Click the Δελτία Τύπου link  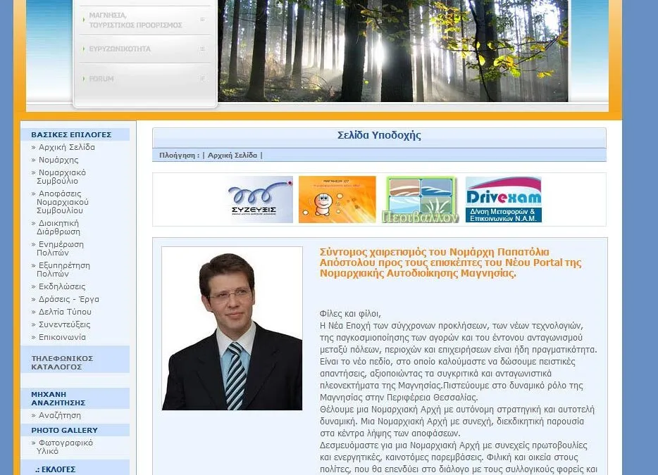tap(65, 312)
